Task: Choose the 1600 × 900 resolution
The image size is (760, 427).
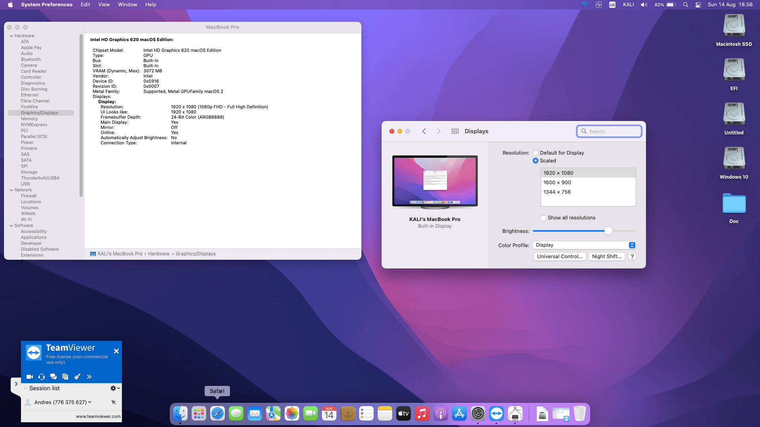Action: (x=557, y=183)
